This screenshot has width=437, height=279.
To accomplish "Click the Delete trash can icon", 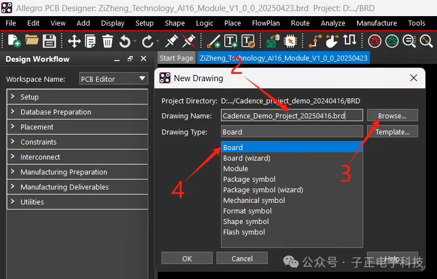I will pyautogui.click(x=108, y=41).
